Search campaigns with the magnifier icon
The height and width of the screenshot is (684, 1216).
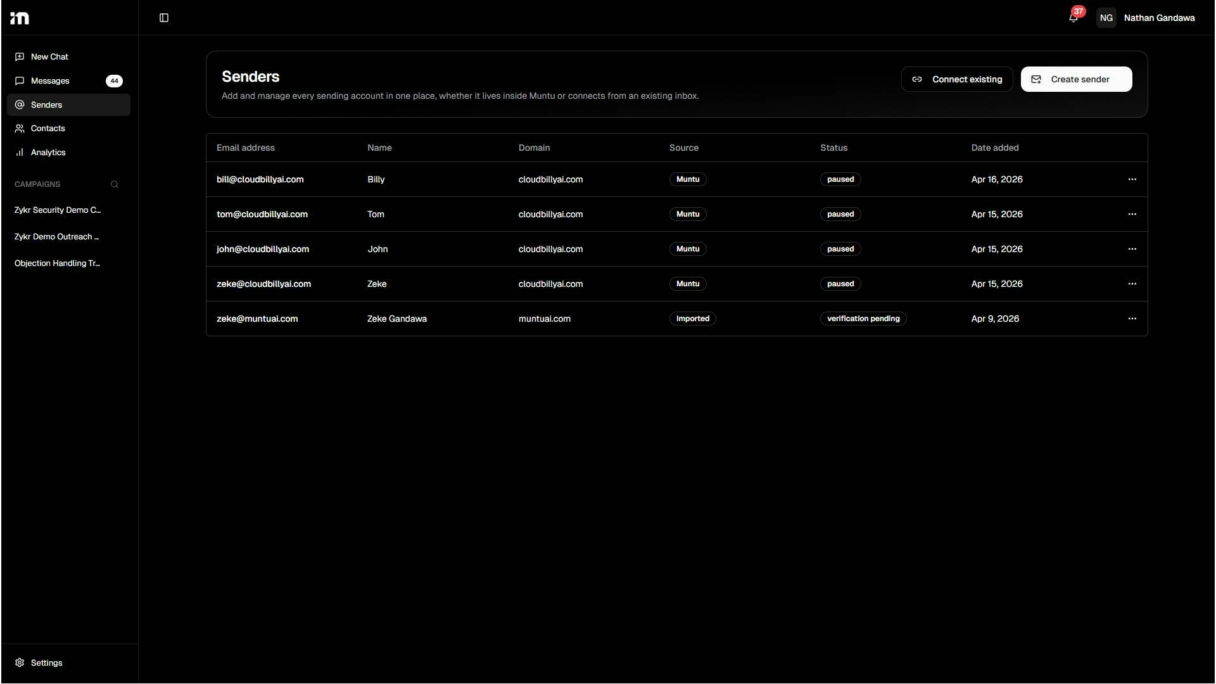(x=115, y=184)
